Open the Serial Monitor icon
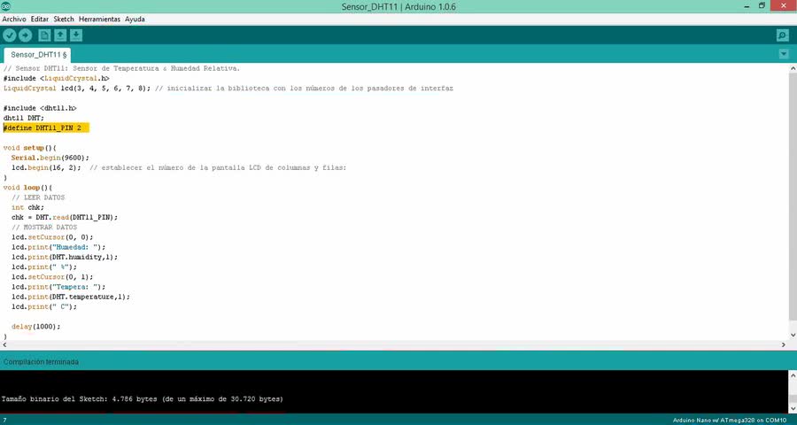The height and width of the screenshot is (425, 797). (782, 35)
